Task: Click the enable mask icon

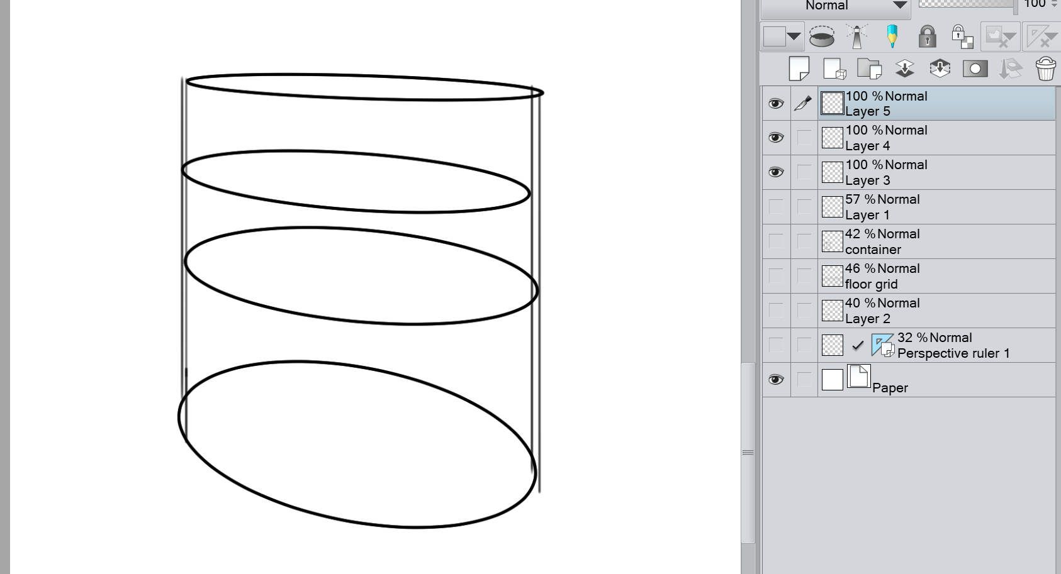Action: click(1000, 36)
